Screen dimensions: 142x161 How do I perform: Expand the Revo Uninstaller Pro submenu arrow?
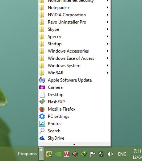pos(107,22)
